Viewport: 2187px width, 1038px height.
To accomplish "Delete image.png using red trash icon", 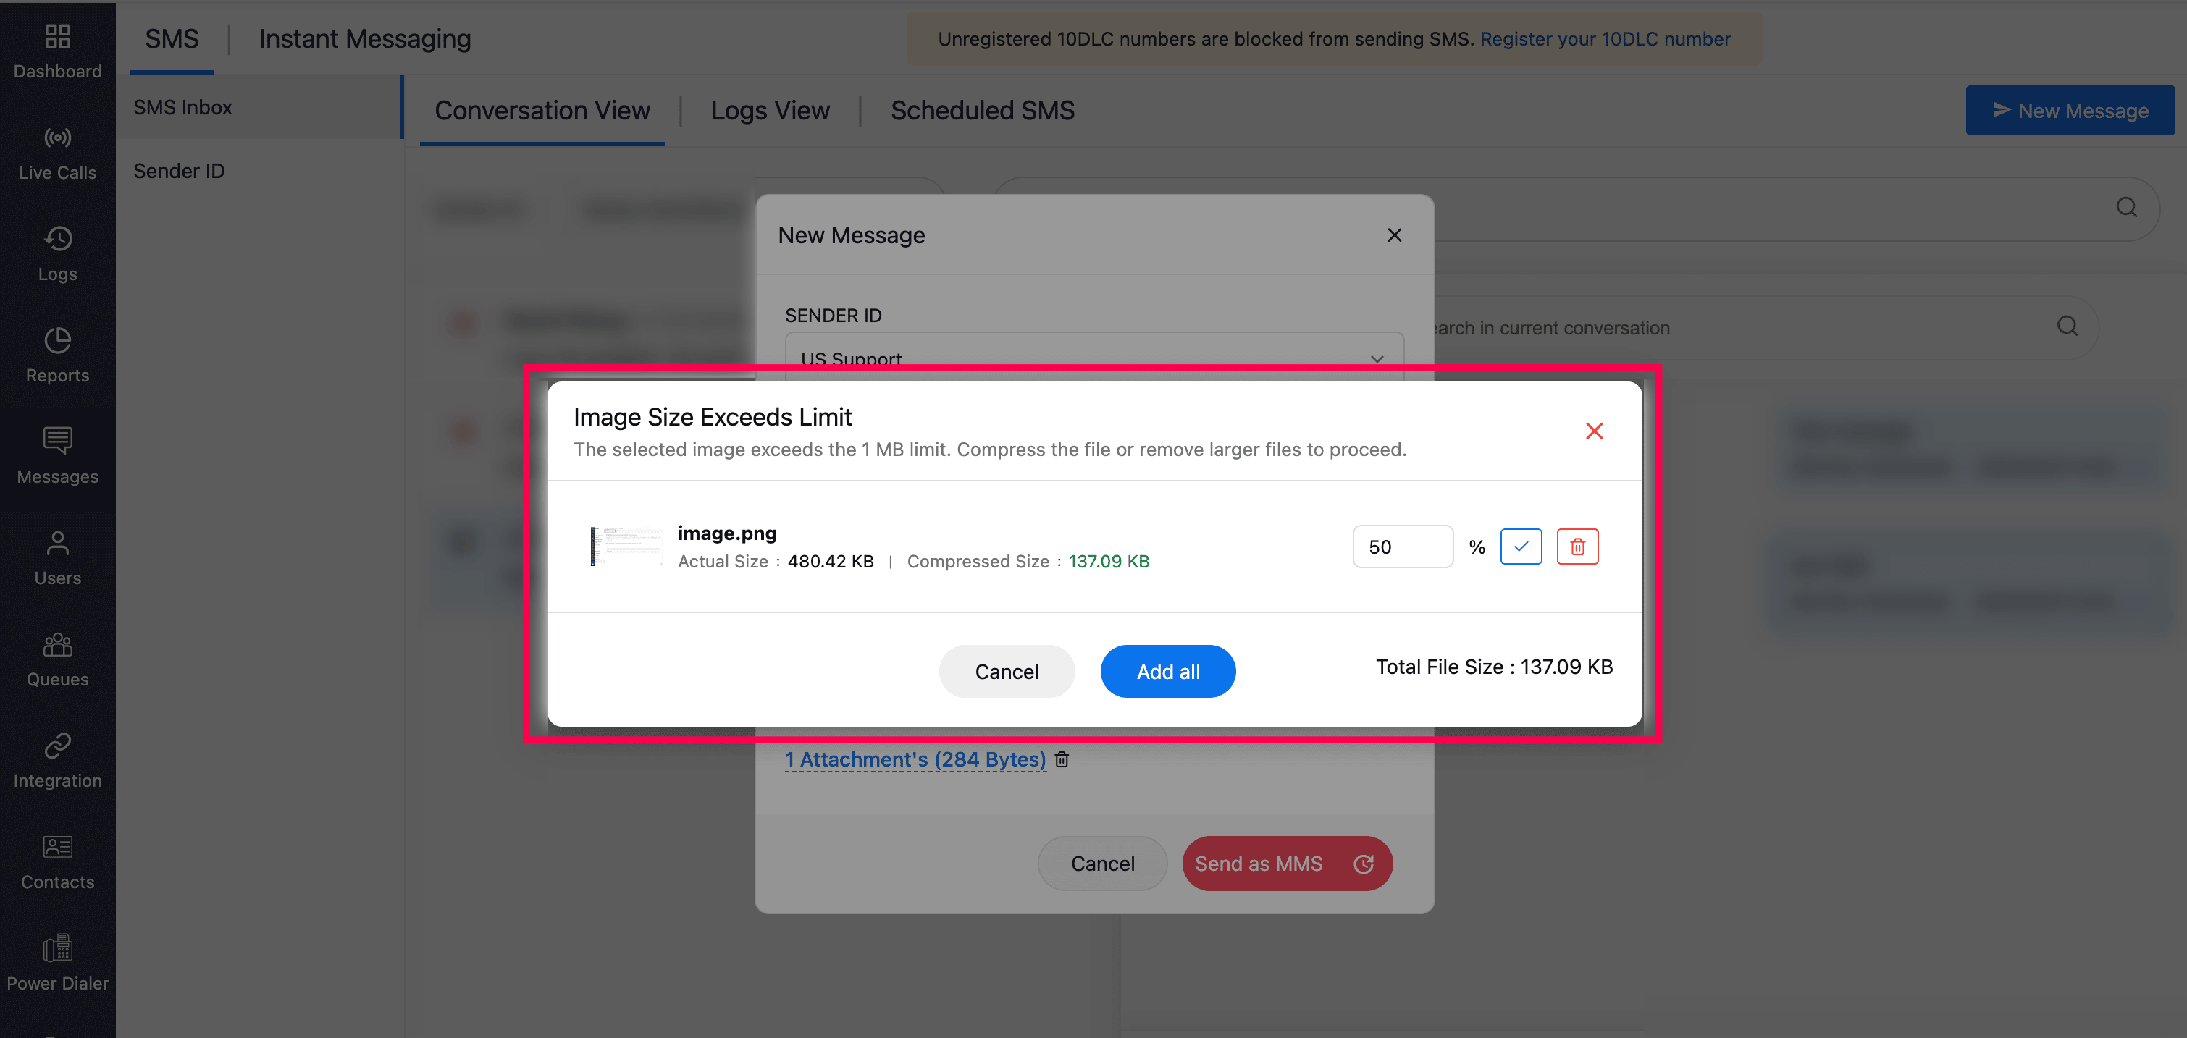I will click(x=1577, y=547).
